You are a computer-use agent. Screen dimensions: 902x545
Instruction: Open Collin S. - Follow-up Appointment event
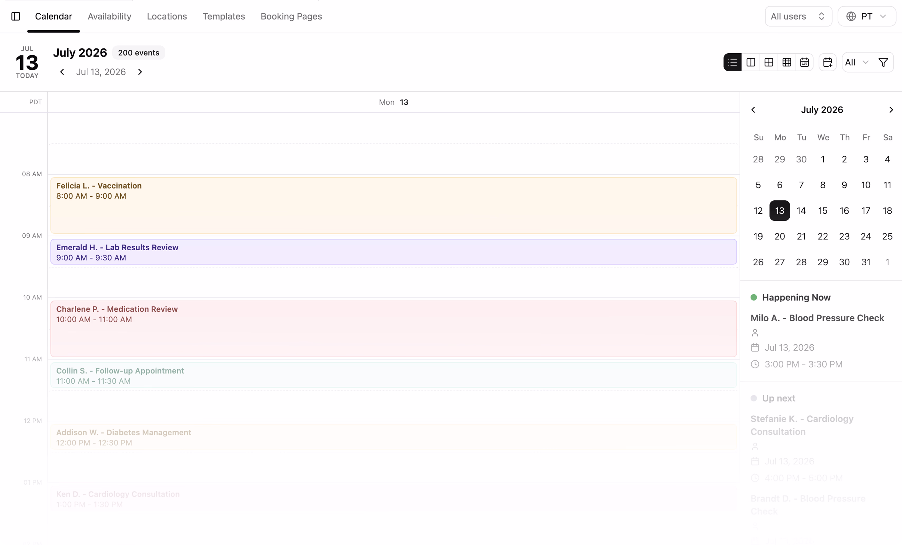[393, 375]
